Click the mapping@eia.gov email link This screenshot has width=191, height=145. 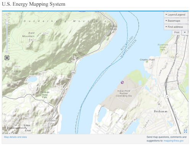(x=174, y=141)
